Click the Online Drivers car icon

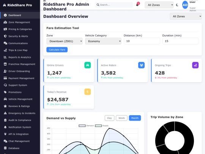click(88, 65)
